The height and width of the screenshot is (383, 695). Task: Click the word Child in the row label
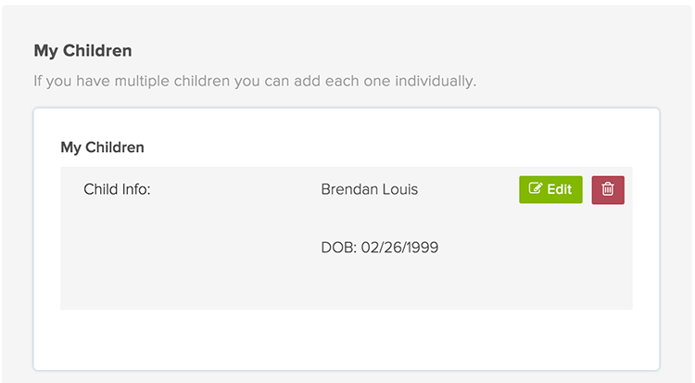click(99, 189)
